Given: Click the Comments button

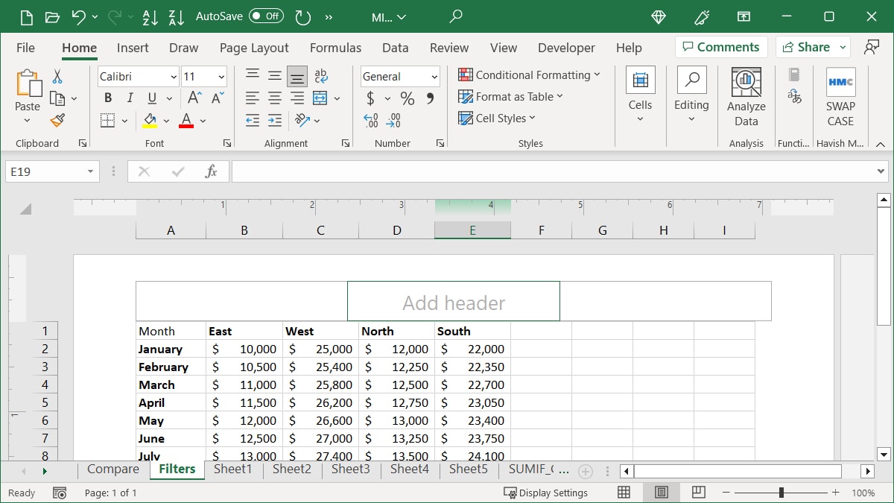Looking at the screenshot, I should pos(720,46).
